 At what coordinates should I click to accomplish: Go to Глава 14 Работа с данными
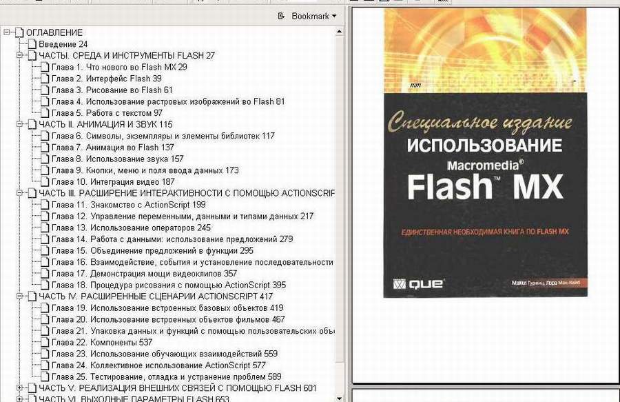172,239
